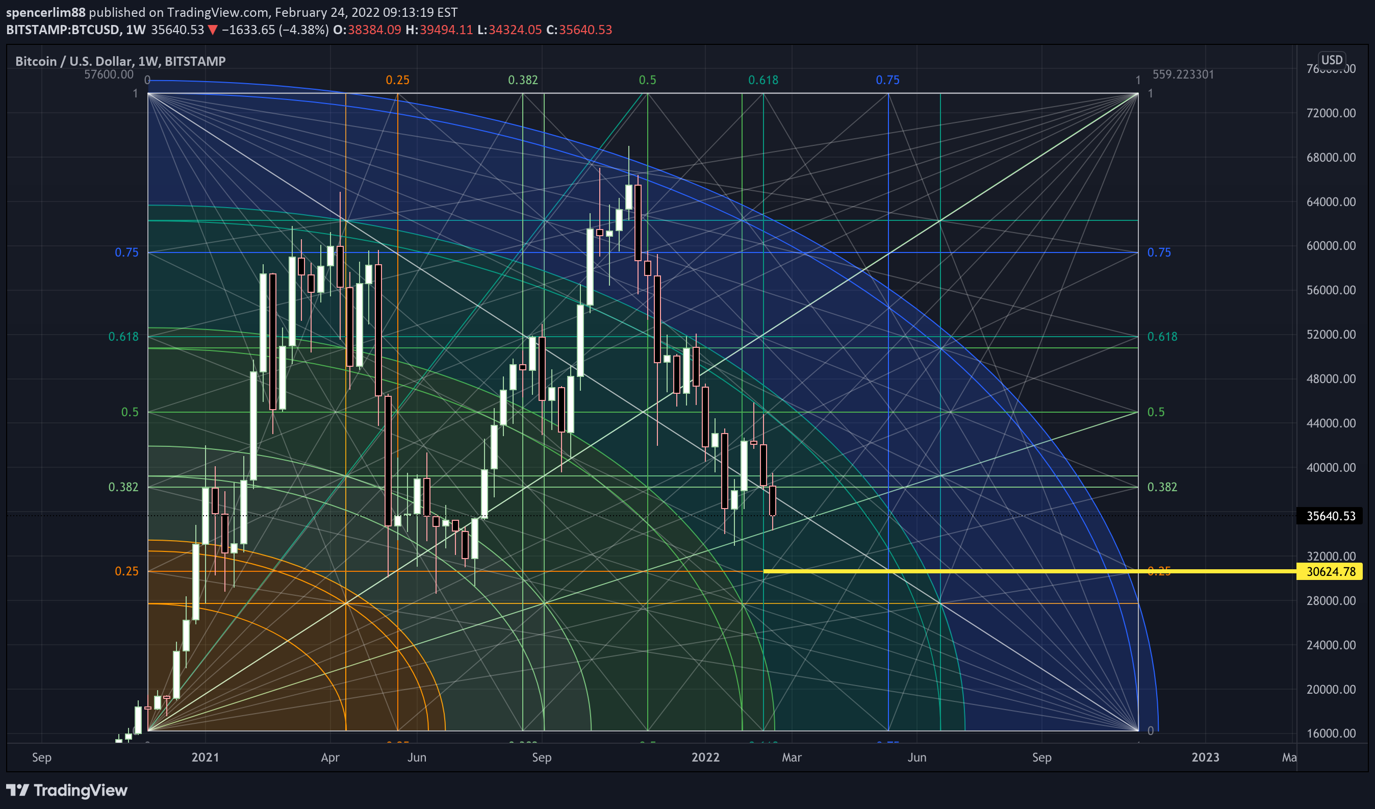Click 60000.00 on the price axis
The image size is (1375, 809).
[x=1331, y=246]
